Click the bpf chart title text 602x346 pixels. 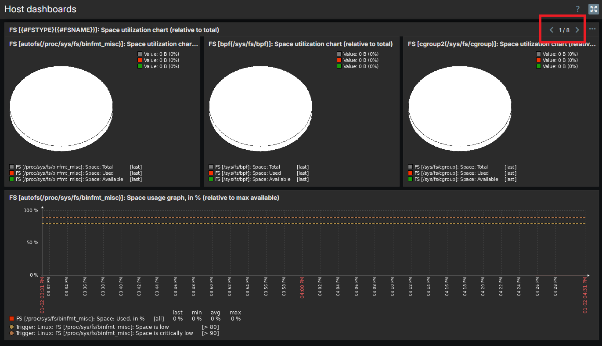[x=300, y=44]
